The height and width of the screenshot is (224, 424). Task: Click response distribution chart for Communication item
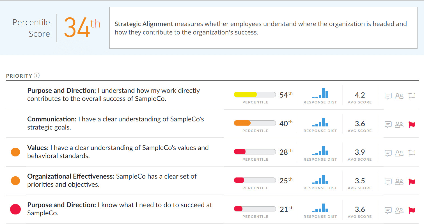point(320,123)
